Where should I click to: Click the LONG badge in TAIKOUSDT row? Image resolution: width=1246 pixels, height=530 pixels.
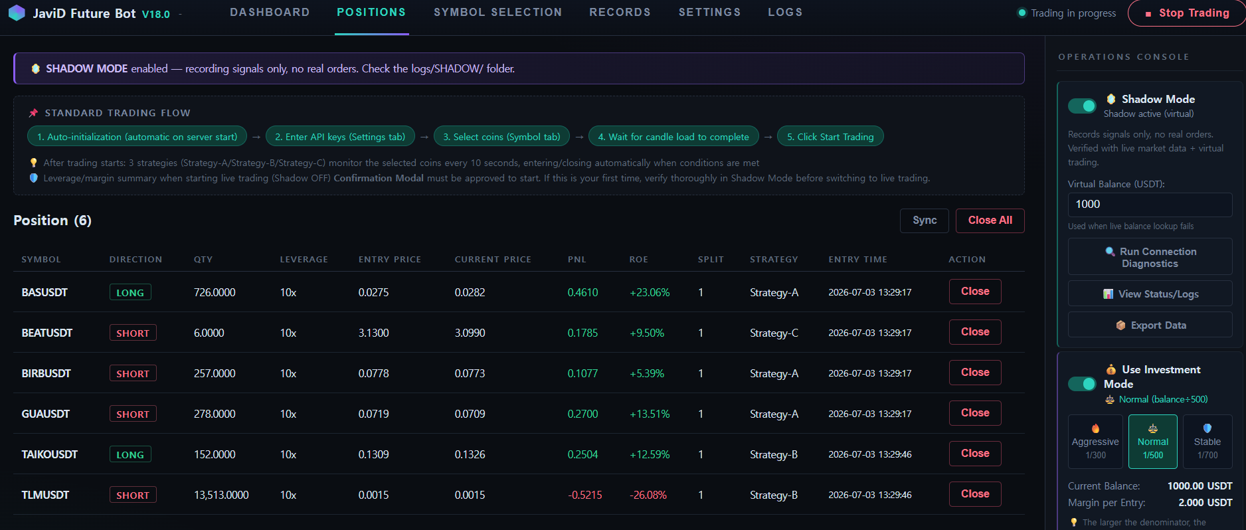[x=130, y=454]
